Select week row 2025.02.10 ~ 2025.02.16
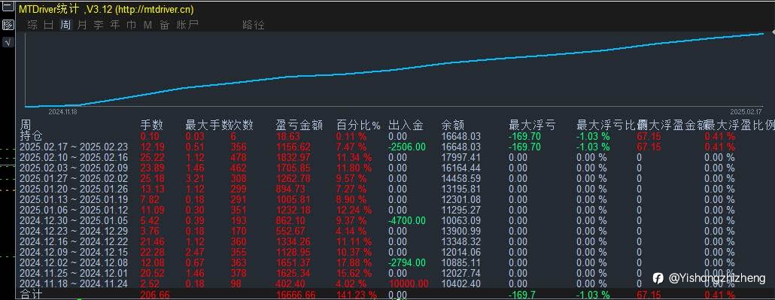 pos(74,157)
